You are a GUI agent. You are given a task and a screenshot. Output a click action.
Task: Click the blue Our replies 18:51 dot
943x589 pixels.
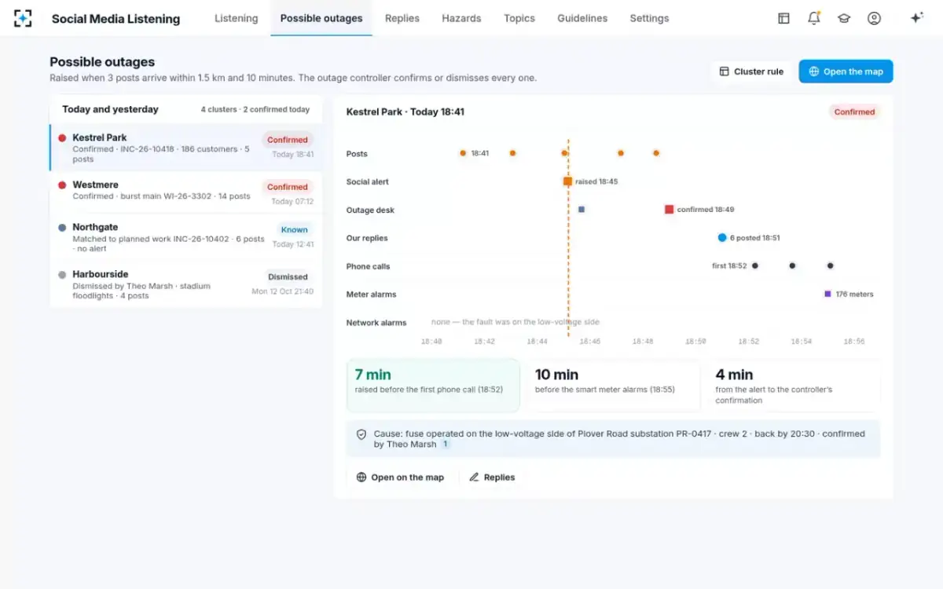722,238
